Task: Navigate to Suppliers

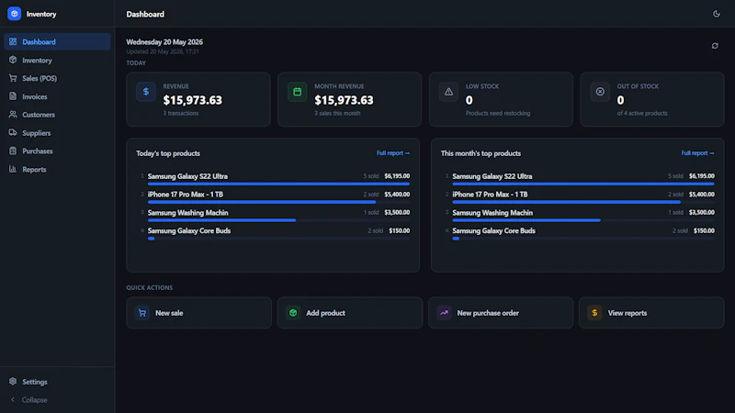Action: [x=57, y=133]
